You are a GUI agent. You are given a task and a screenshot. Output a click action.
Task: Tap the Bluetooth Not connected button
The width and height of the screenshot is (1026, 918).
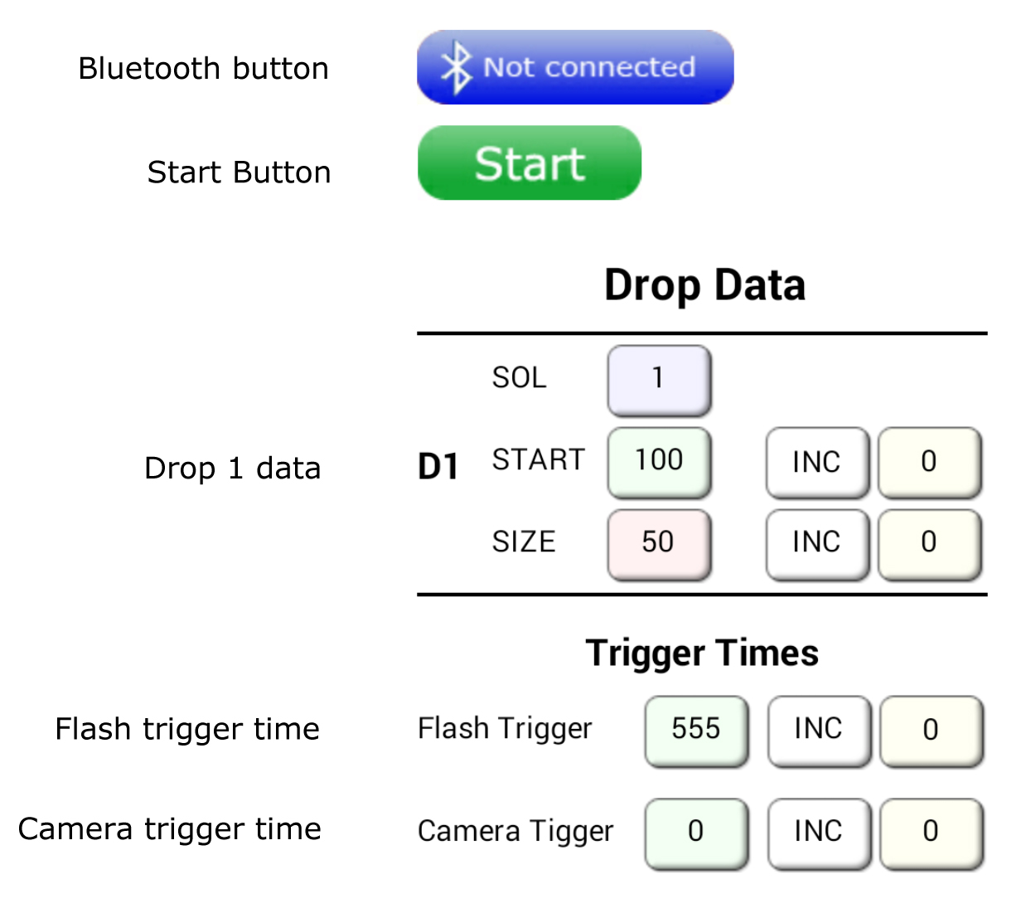pyautogui.click(x=575, y=67)
